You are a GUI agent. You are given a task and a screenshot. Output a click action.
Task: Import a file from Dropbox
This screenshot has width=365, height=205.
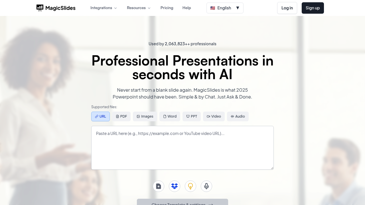[x=175, y=186]
